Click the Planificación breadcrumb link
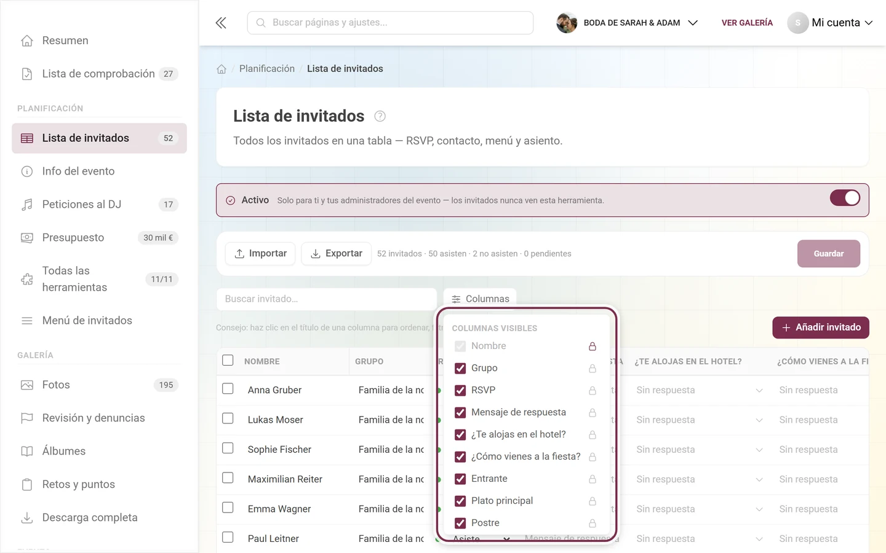 click(267, 69)
